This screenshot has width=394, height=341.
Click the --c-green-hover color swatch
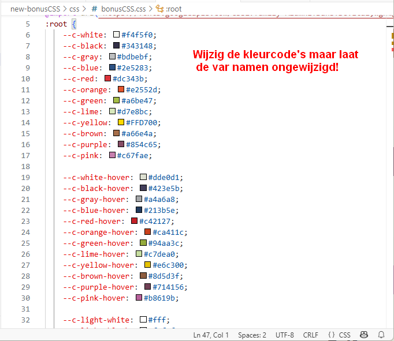143,243
